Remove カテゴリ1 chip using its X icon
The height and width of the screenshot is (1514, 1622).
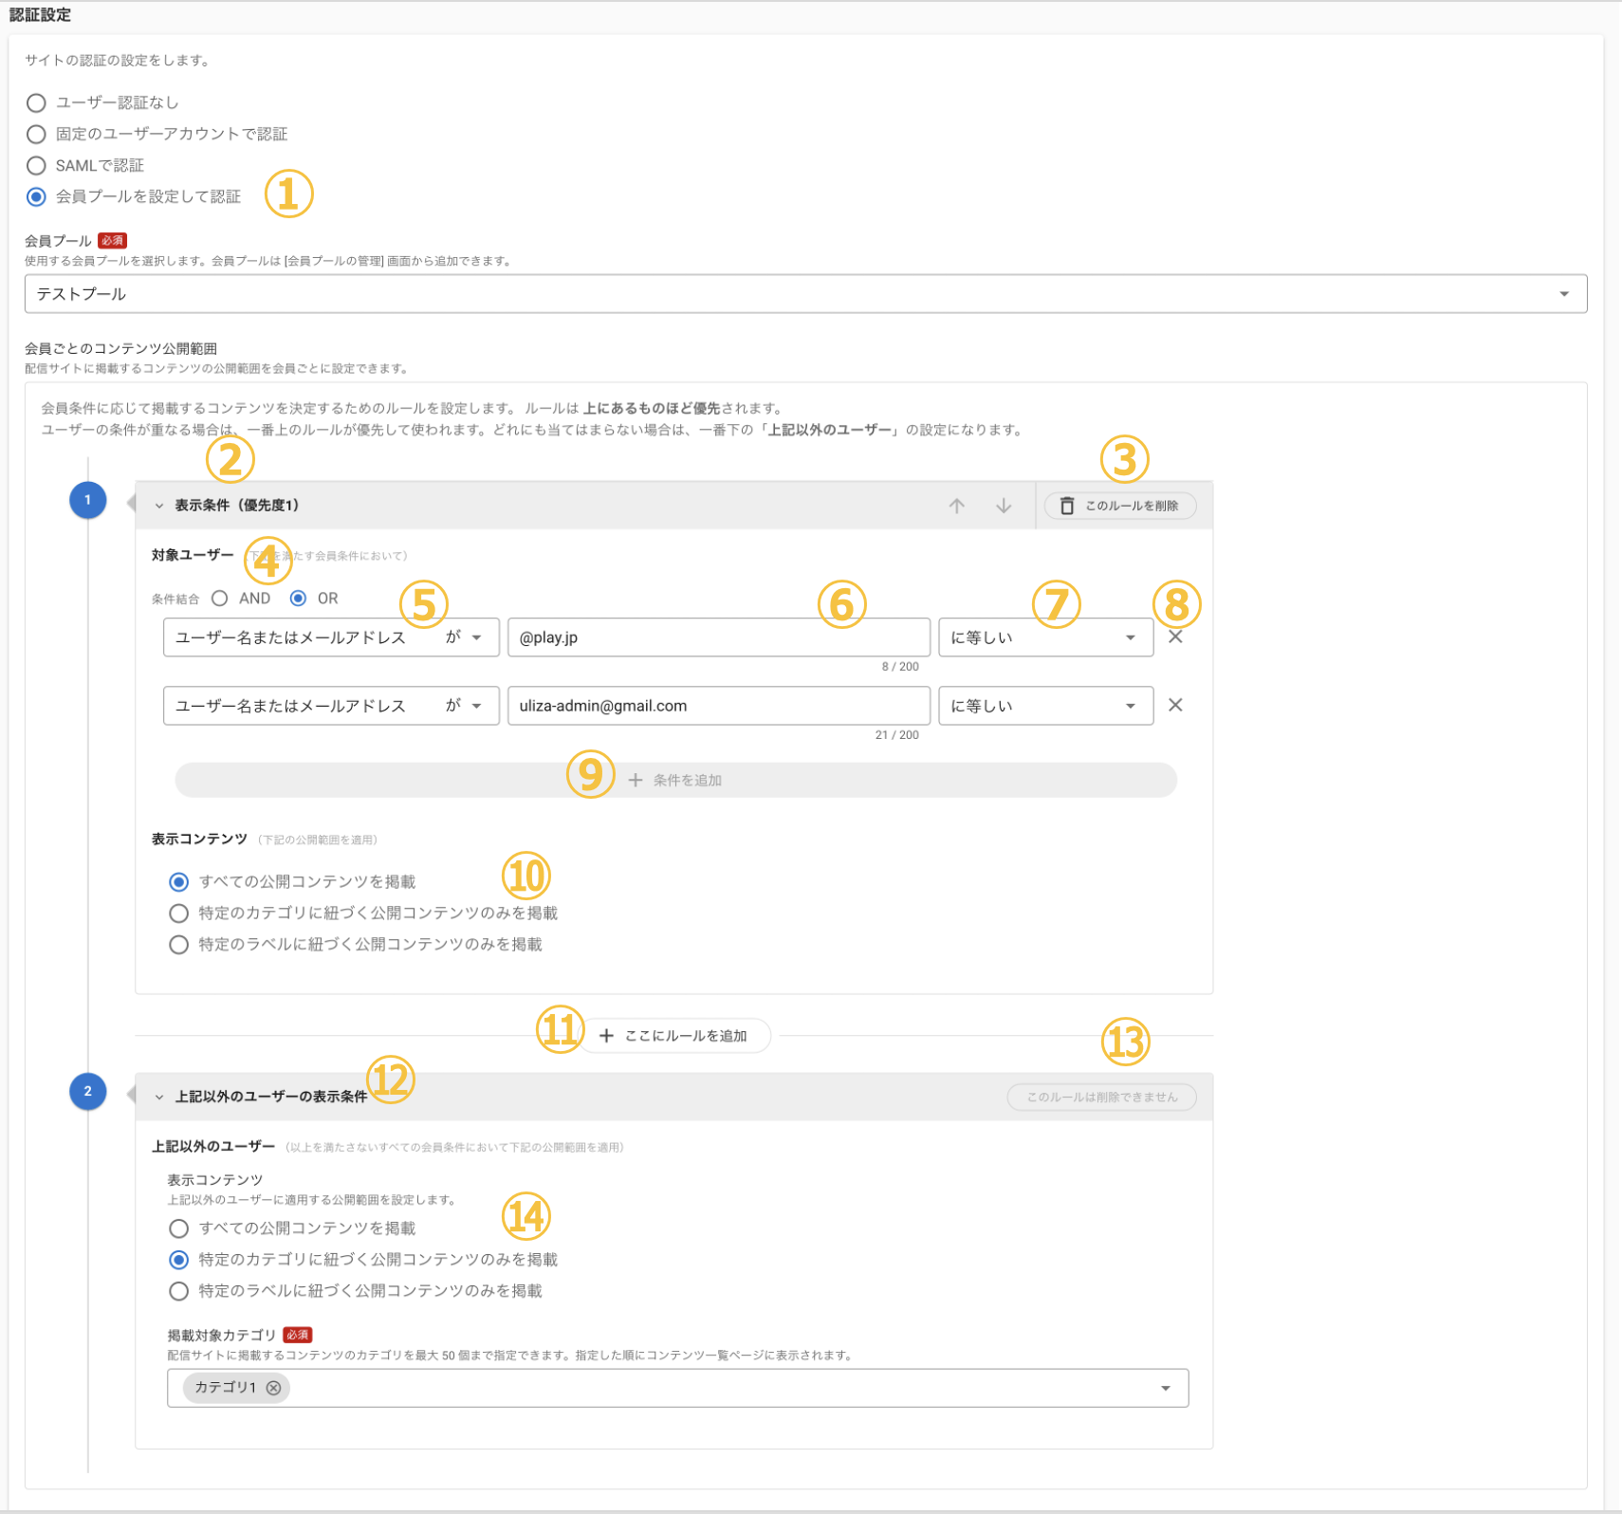[273, 1388]
